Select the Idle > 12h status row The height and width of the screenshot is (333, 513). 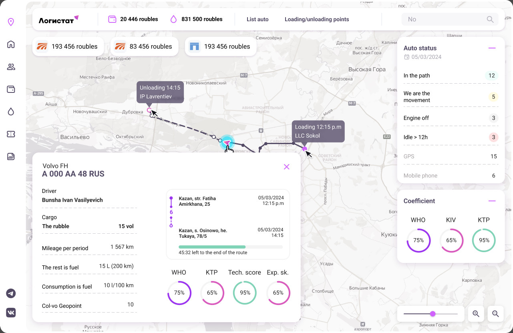click(x=451, y=137)
